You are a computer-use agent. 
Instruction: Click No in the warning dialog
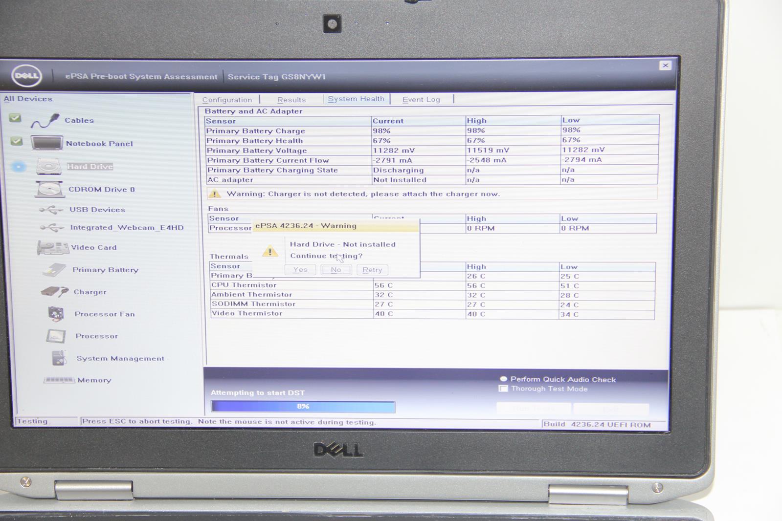[x=336, y=270]
